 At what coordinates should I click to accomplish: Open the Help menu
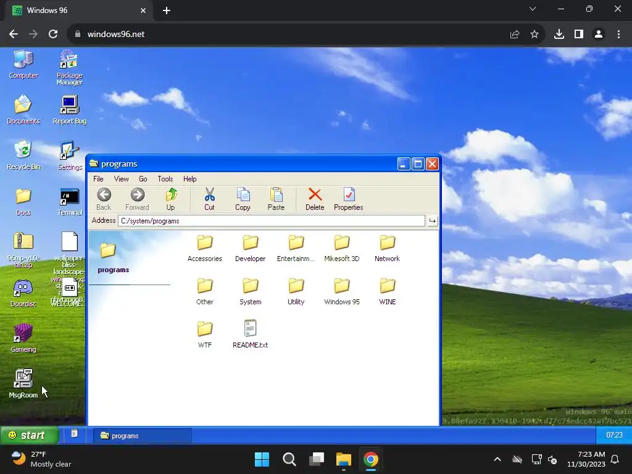190,179
